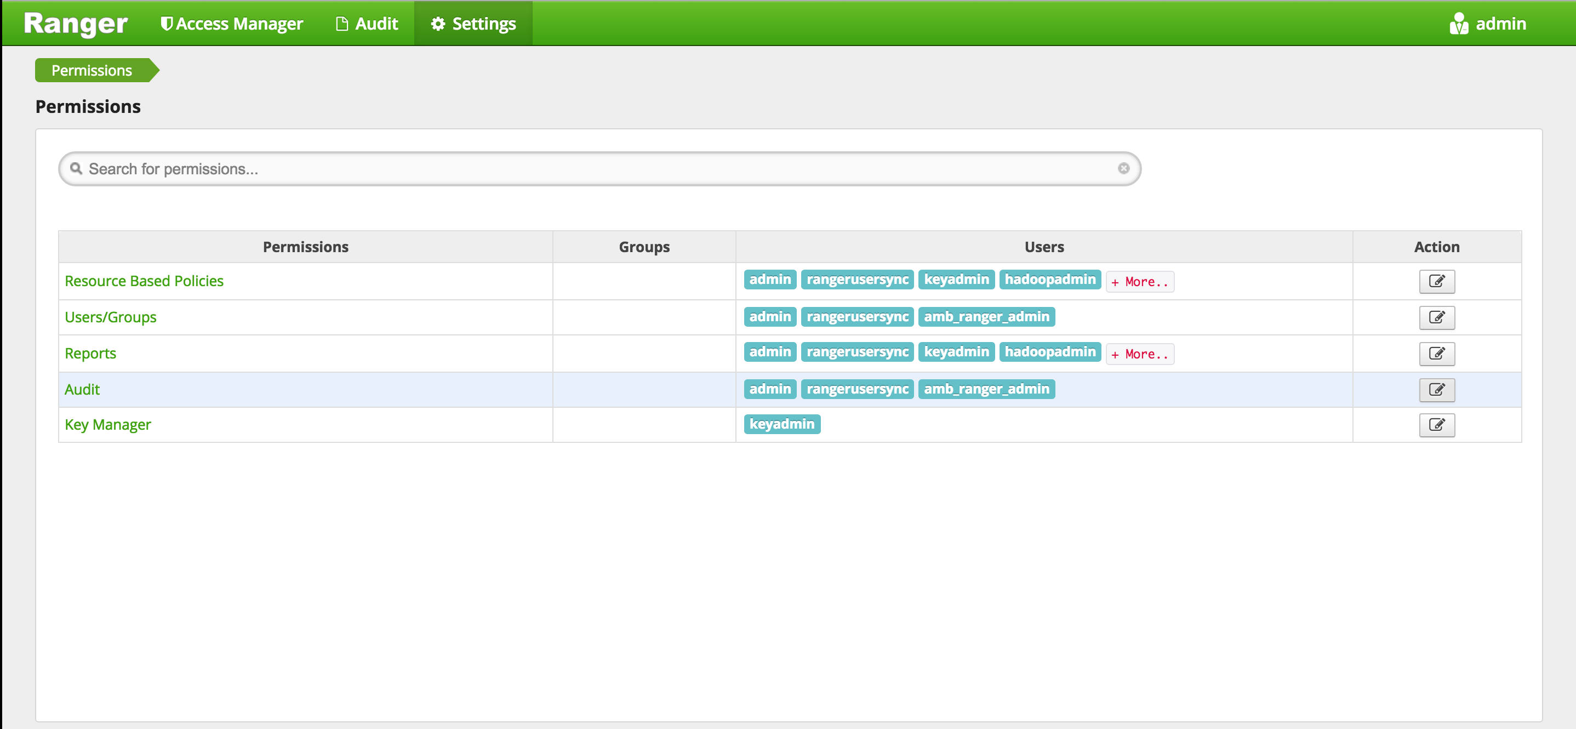Open the Users/Groups permission link
The height and width of the screenshot is (729, 1576).
pyautogui.click(x=110, y=317)
